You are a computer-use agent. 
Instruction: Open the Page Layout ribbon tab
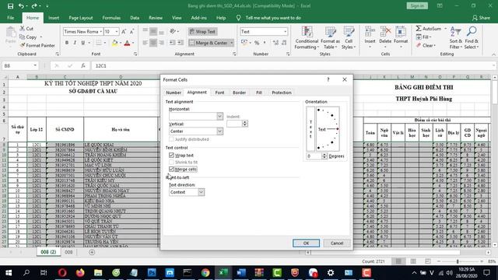pos(81,18)
